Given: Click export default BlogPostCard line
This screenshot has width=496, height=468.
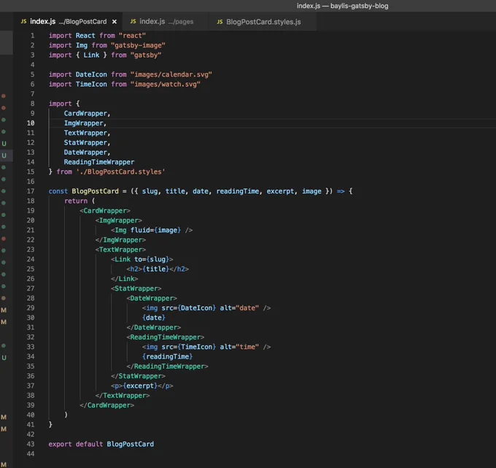Looking at the screenshot, I should (101, 444).
